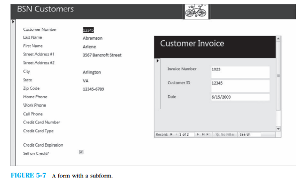The image size is (301, 183).
Task: Click the Customer Invoice record selector arrow
Action: click(157, 61)
